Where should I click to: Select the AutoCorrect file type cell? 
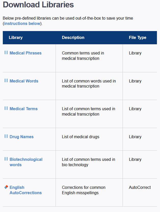140,187
